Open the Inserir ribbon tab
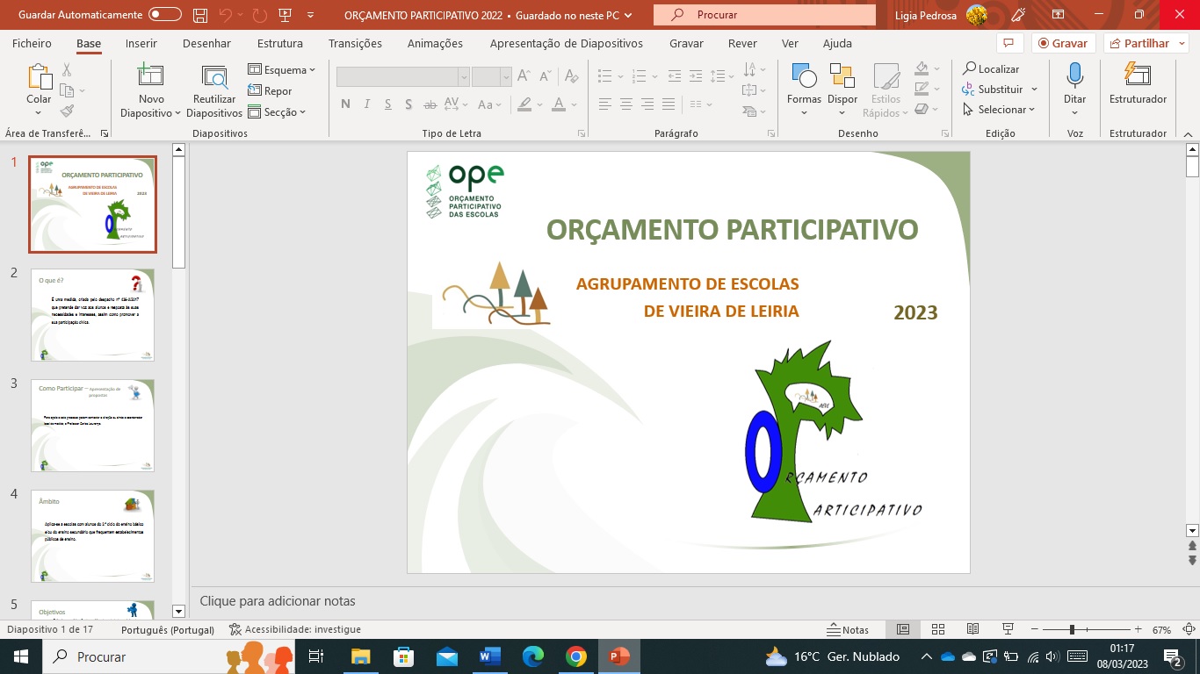 point(141,43)
